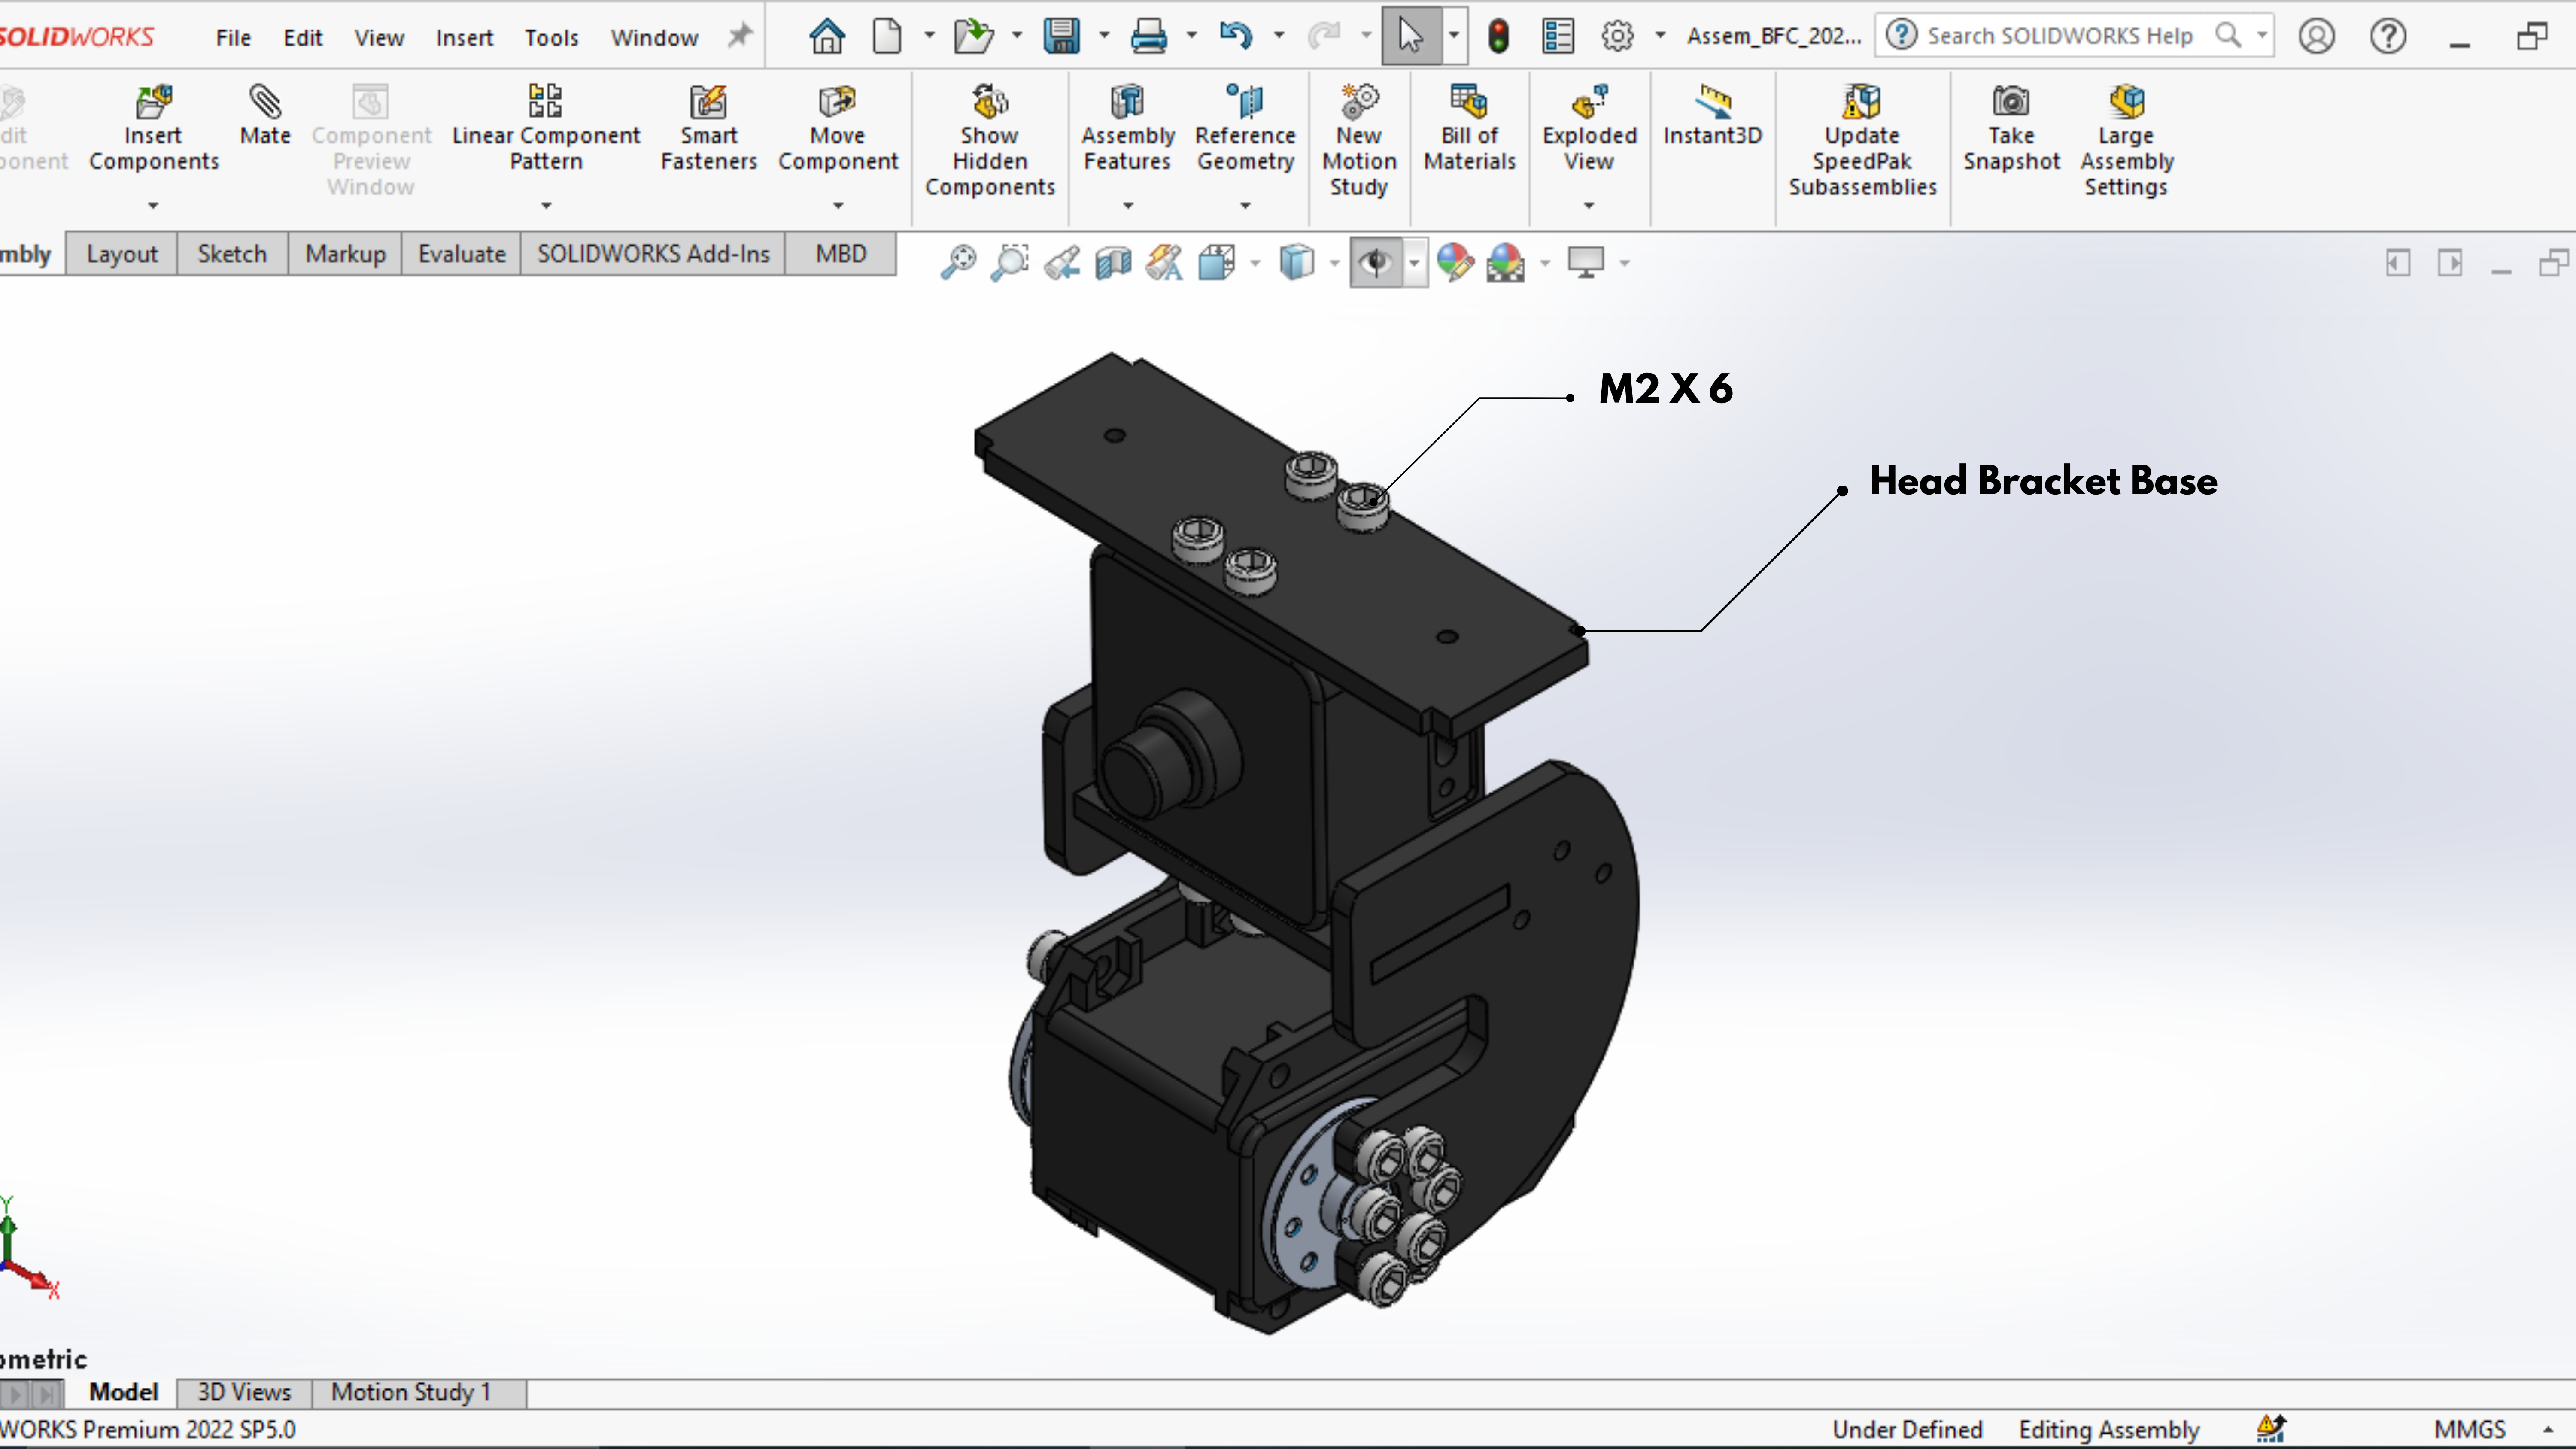Undo the last action
The width and height of the screenshot is (2576, 1449).
click(1236, 36)
